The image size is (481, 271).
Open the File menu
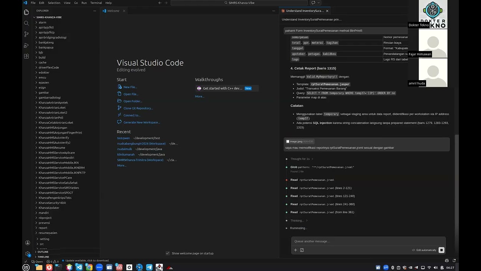point(33,3)
